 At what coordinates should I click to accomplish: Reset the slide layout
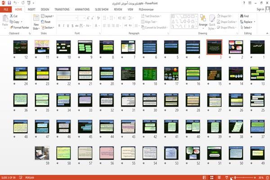pyautogui.click(x=46, y=22)
